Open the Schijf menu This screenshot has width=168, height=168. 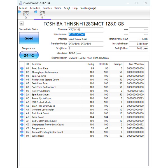(67, 8)
